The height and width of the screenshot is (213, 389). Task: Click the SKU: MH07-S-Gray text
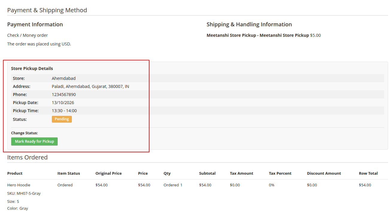point(24,194)
